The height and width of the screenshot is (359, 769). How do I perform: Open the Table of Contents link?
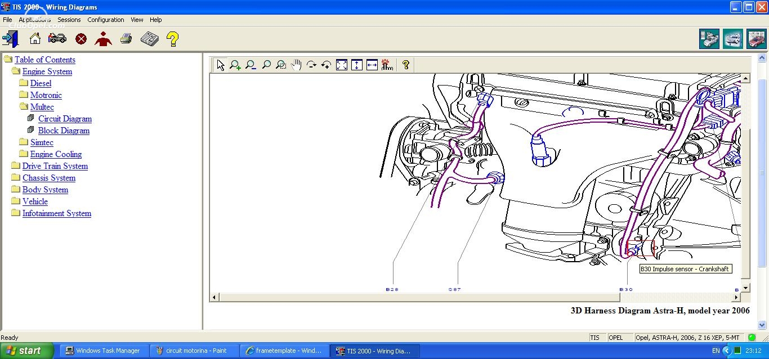[45, 60]
